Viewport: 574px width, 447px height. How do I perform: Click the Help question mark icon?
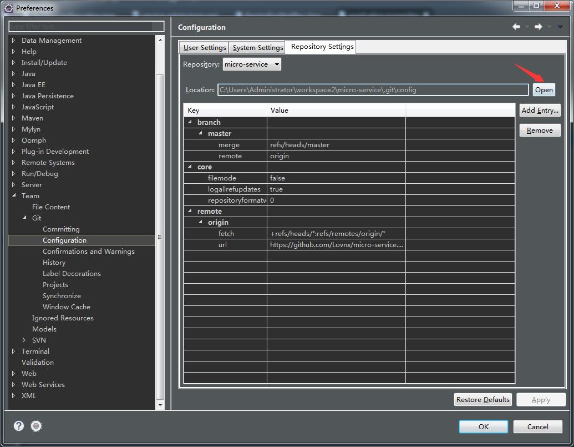pyautogui.click(x=19, y=426)
